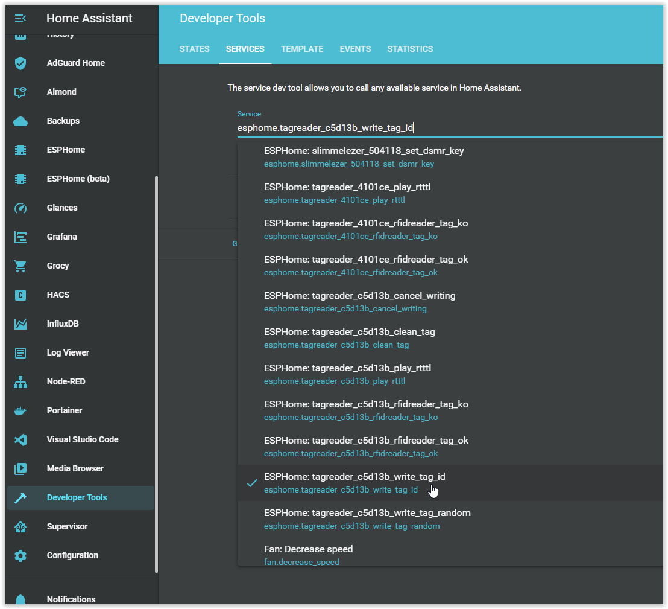Screen dimensions: 668x609
Task: Open the InfluxDB graph icon
Action: click(20, 324)
